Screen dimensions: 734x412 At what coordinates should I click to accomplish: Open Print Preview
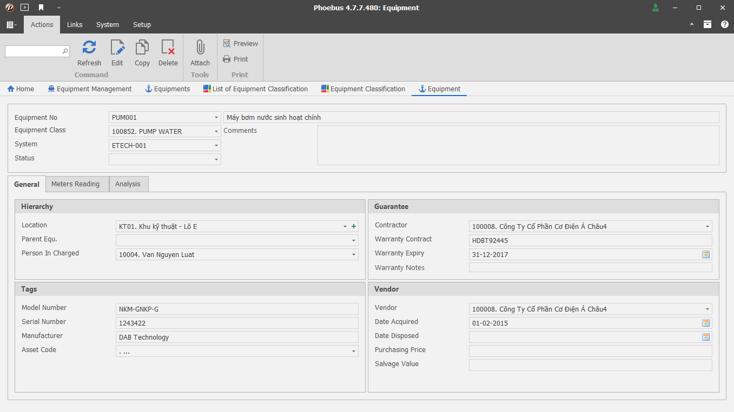(241, 43)
